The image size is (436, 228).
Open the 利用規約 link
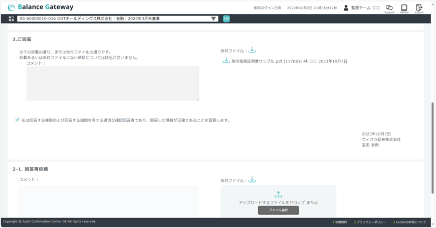pyautogui.click(x=341, y=222)
